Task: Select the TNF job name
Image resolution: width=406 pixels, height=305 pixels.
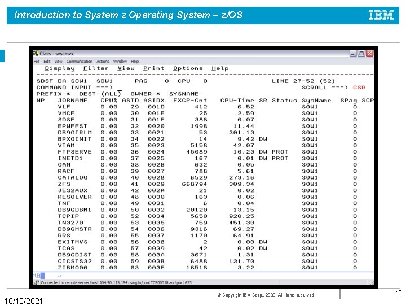Action: pos(64,203)
